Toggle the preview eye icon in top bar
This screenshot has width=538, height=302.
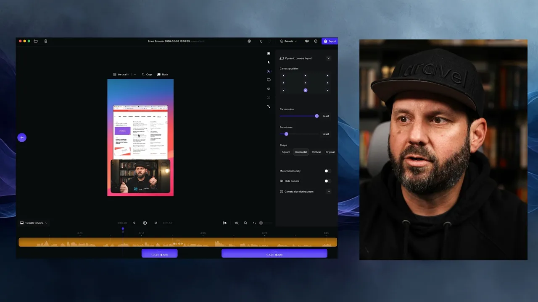click(307, 41)
